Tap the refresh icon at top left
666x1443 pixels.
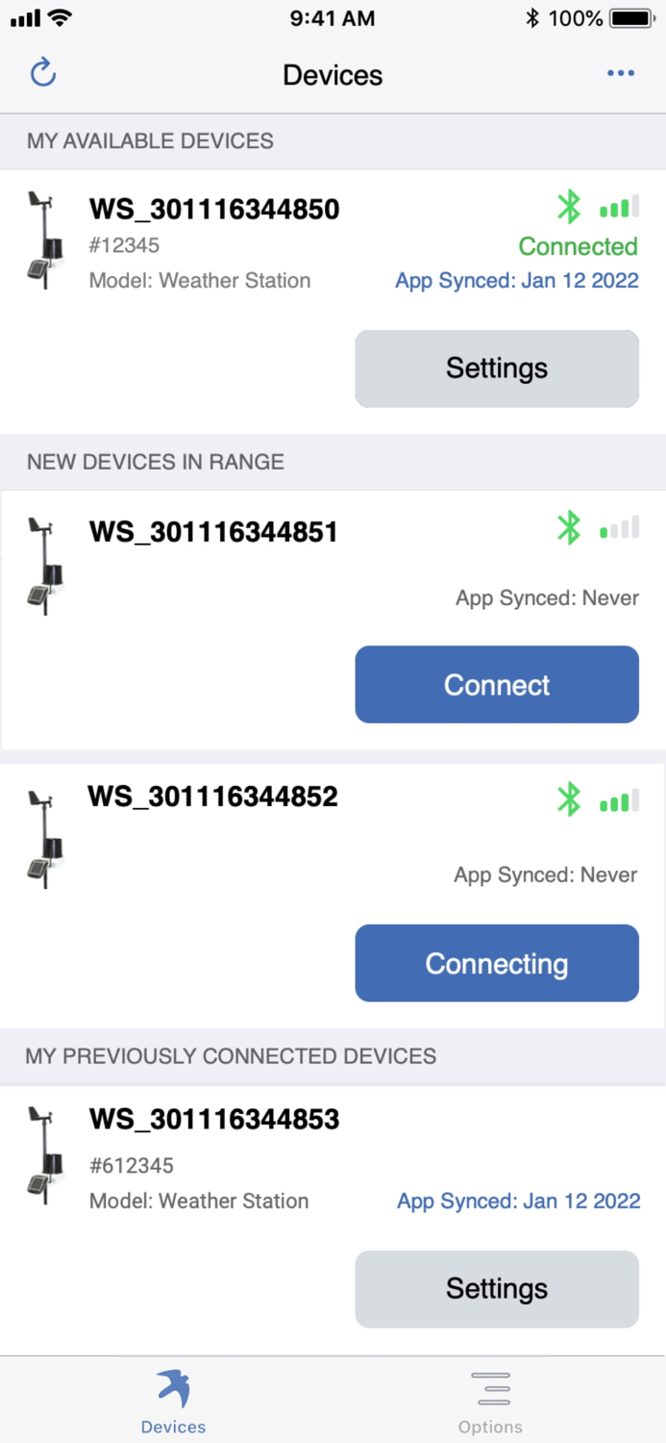coord(42,74)
